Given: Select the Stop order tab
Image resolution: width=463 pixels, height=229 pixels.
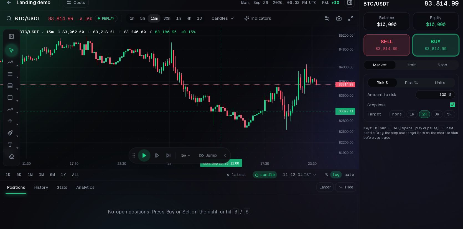Looking at the screenshot, I should 442,65.
